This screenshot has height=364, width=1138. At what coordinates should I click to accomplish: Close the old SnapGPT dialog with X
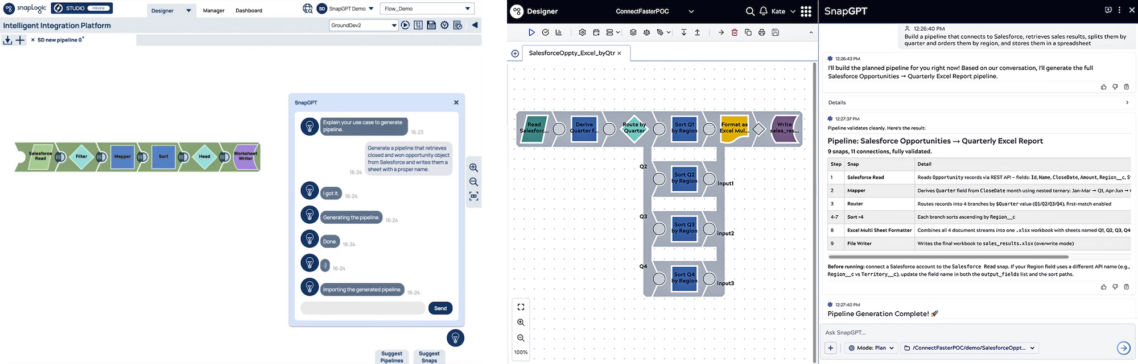(456, 102)
